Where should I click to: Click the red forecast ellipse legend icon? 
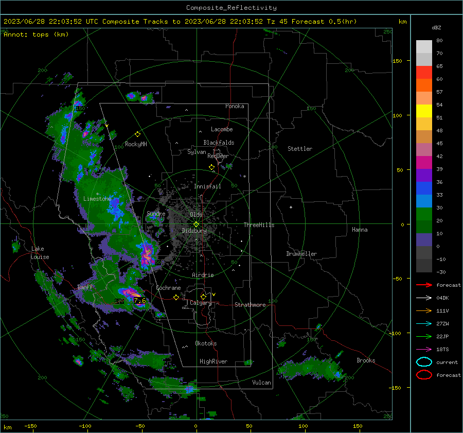424,375
